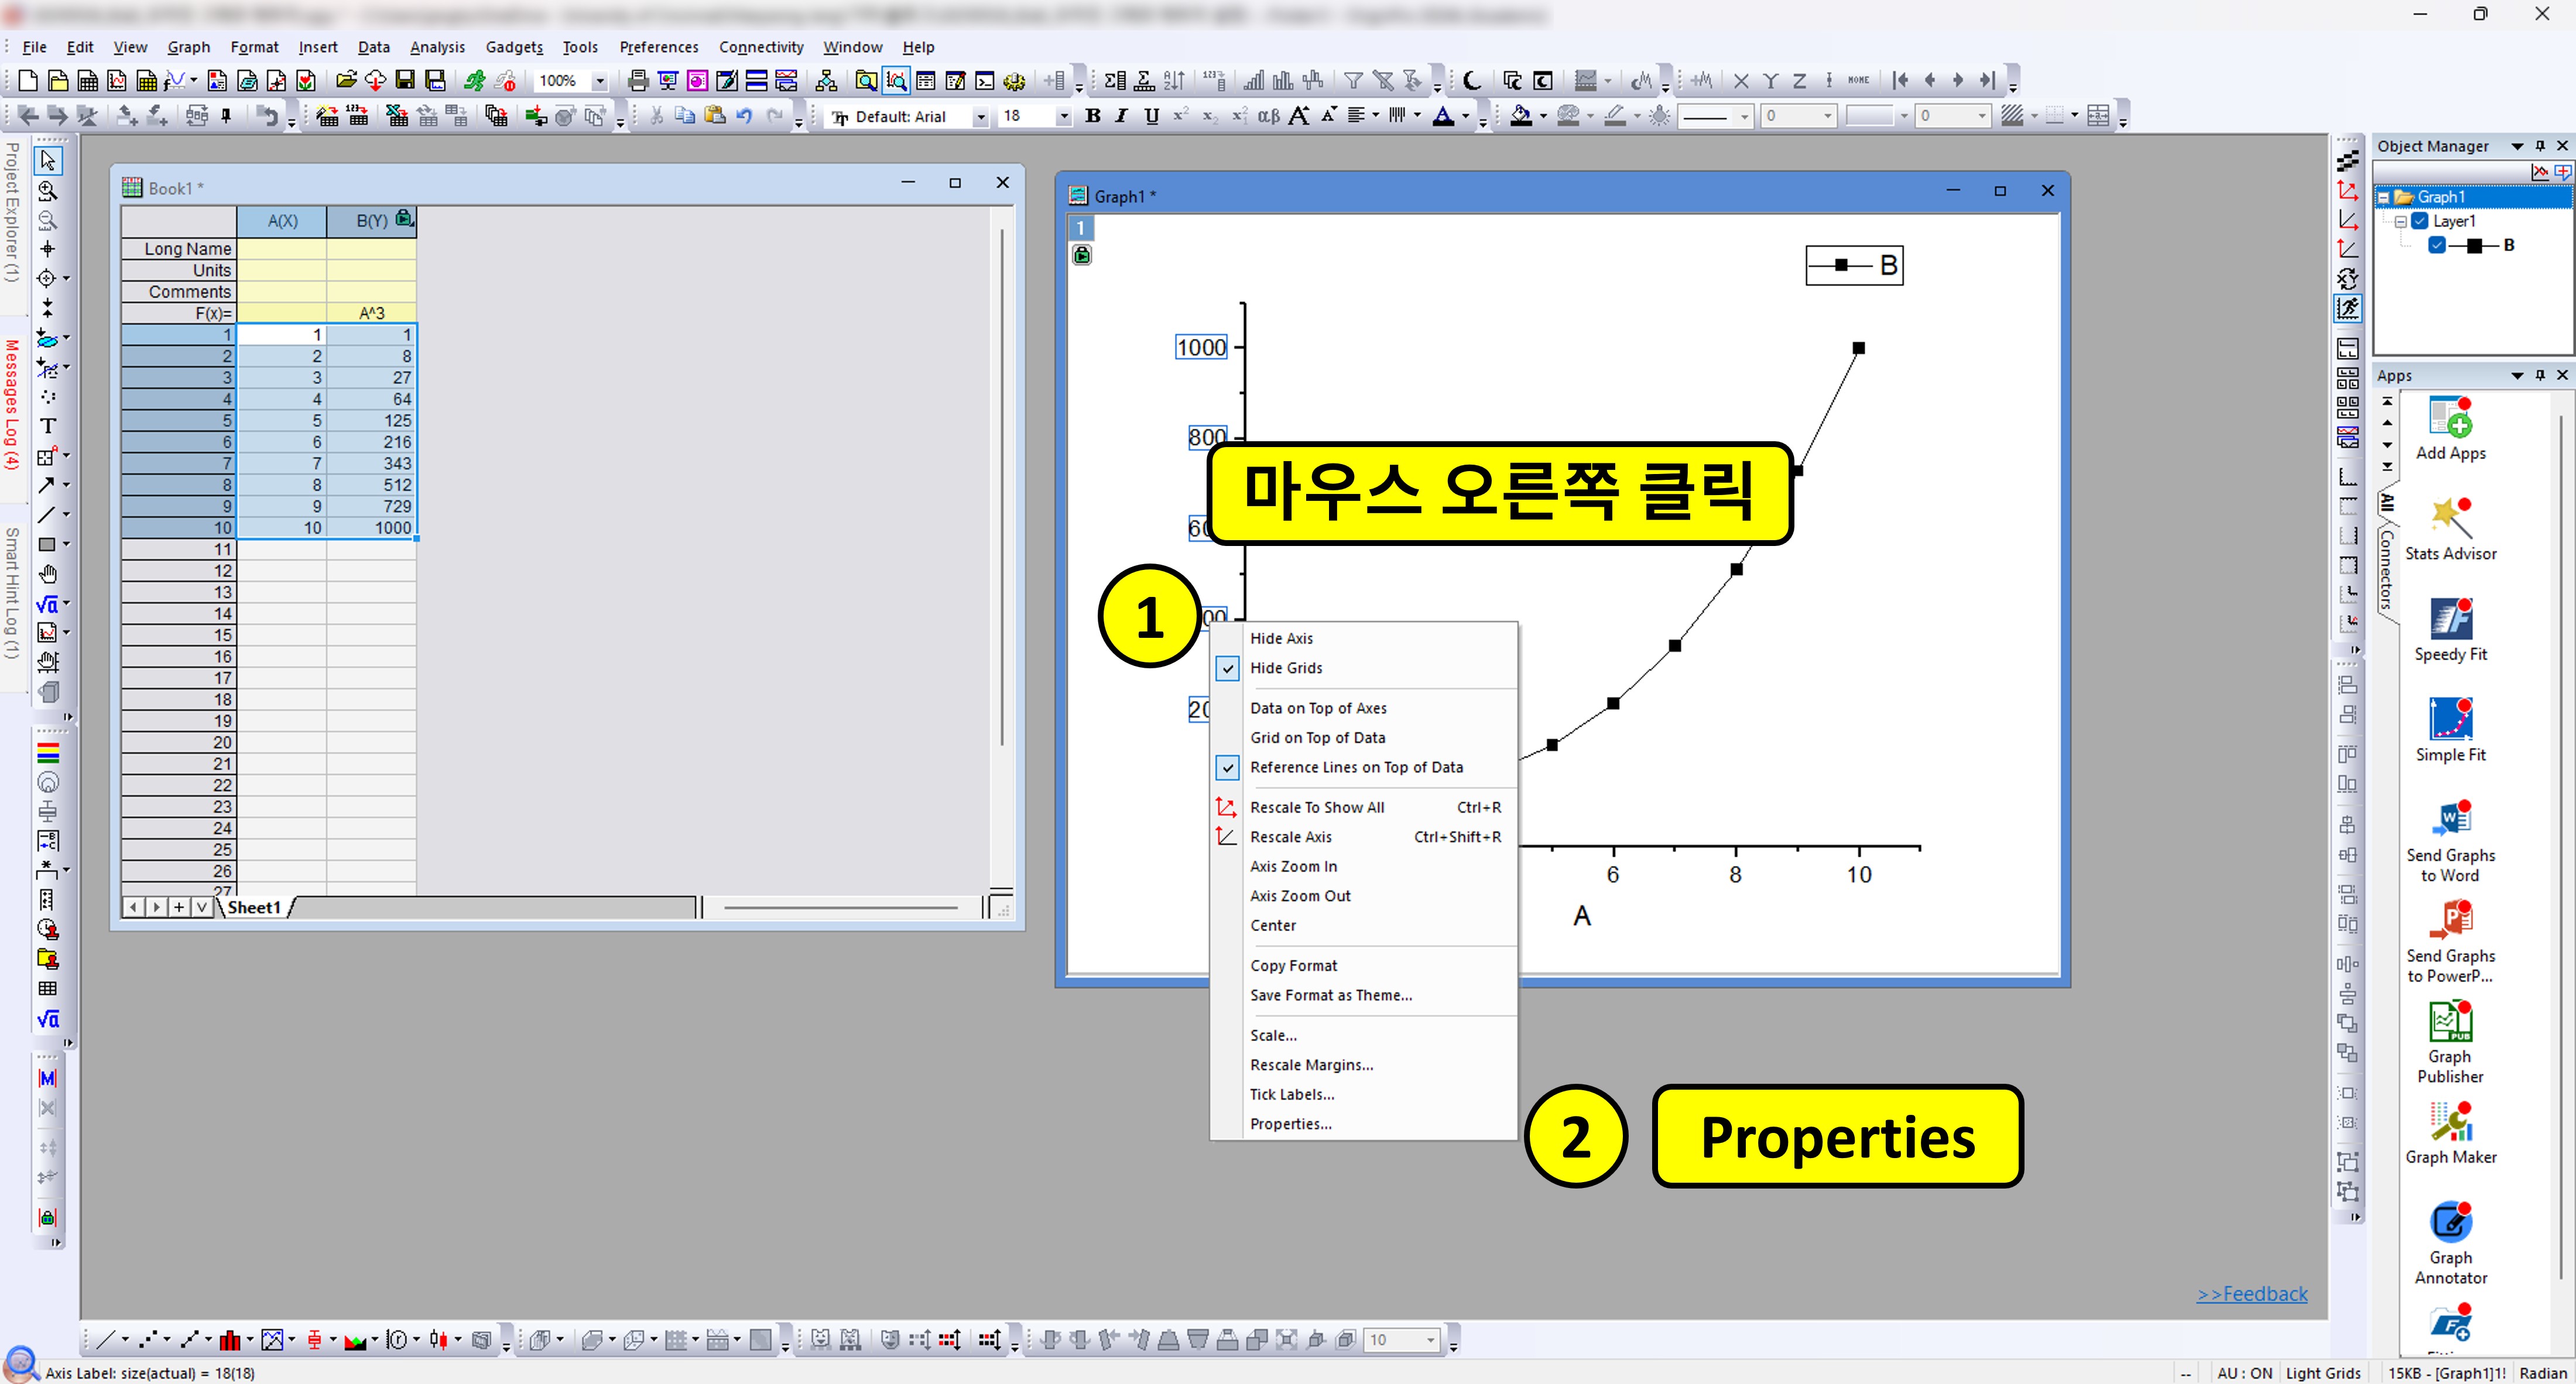The width and height of the screenshot is (2576, 1384).
Task: Click Rescale To Show All entry
Action: tap(1318, 806)
